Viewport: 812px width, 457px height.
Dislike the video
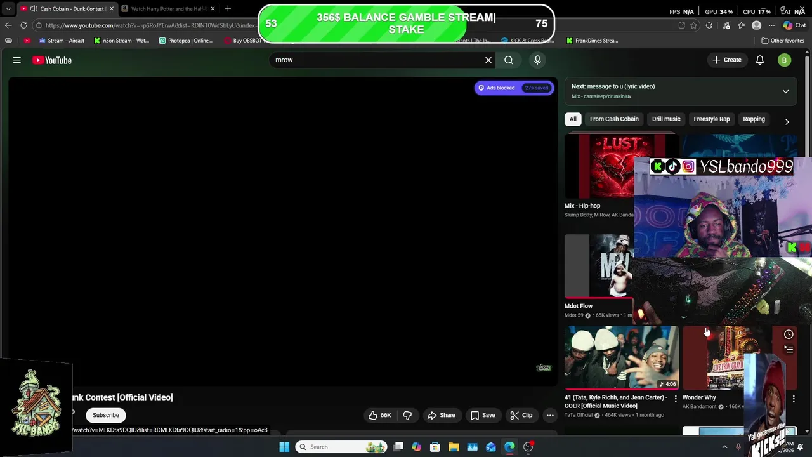tap(407, 415)
